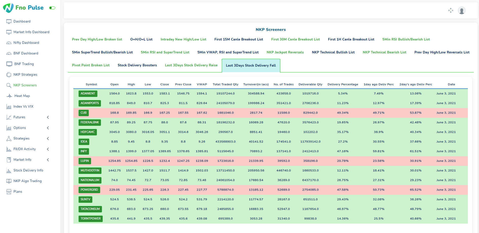
Task: Open the MUTHOOTFIN symbol button
Action: coord(90,171)
